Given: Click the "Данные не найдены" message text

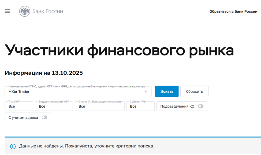Looking at the screenshot, I should click(87, 146).
